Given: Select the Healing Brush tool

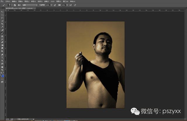Looking at the screenshot, I should coord(2,30).
